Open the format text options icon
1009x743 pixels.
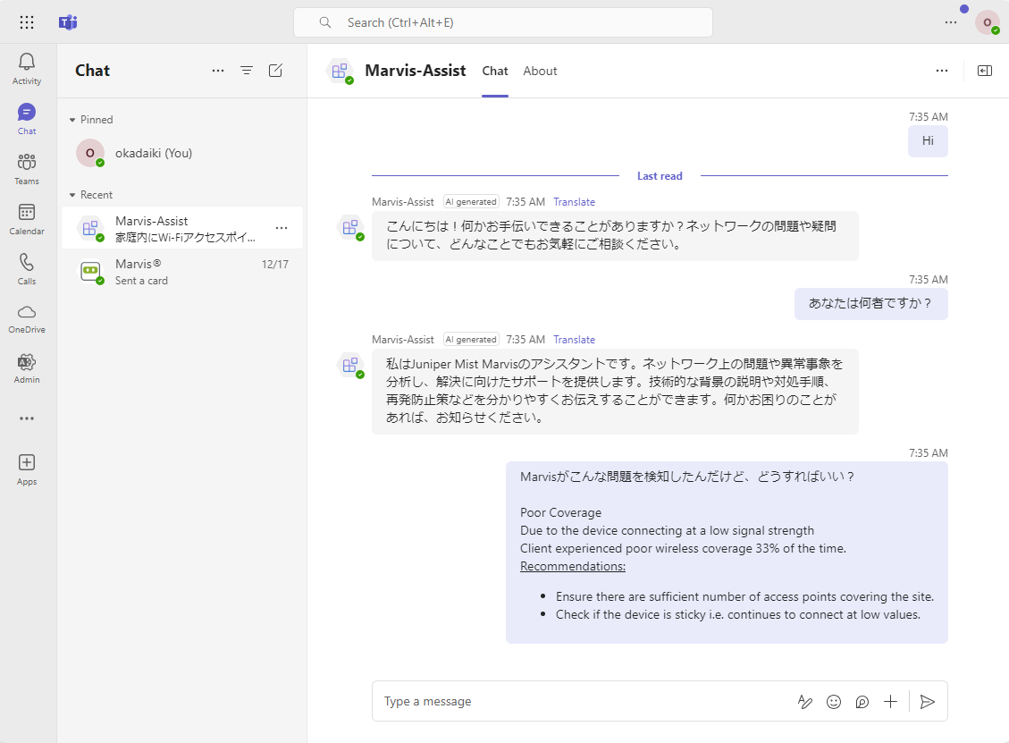[x=805, y=702]
